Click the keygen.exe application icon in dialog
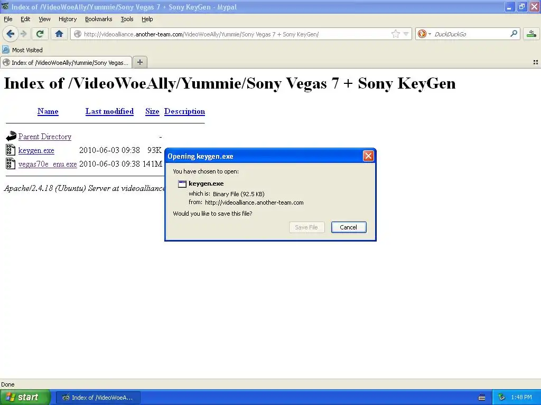The height and width of the screenshot is (405, 541). click(x=182, y=184)
